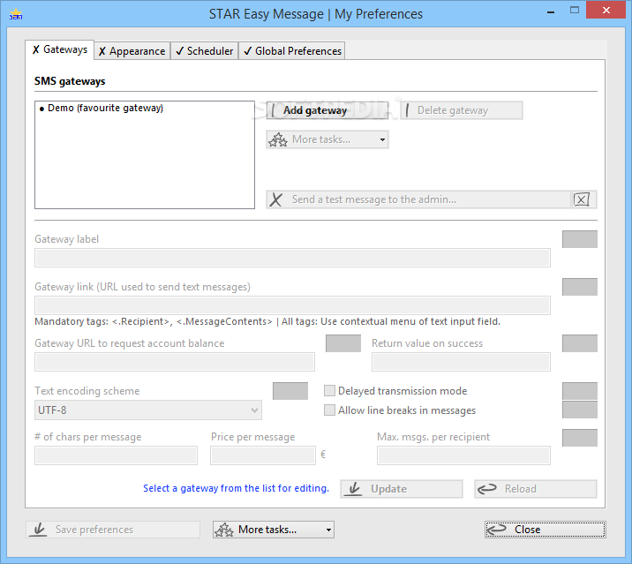This screenshot has height=564, width=632.
Task: Click the STAR app icon in title bar
Action: 16,14
